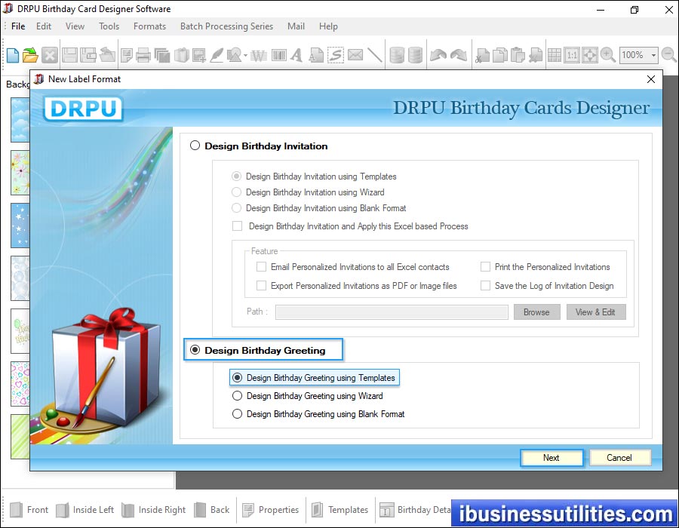The height and width of the screenshot is (528, 679).
Task: Click the Next button
Action: [551, 457]
